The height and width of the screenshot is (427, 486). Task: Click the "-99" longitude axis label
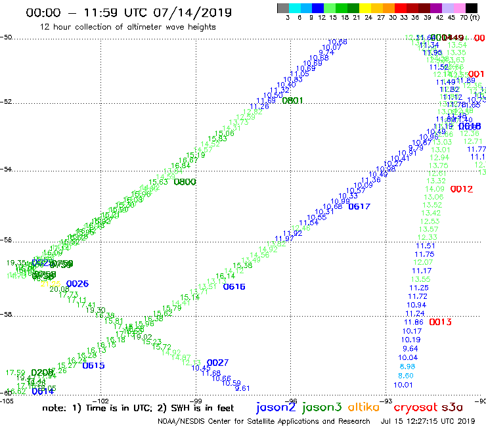click(196, 401)
